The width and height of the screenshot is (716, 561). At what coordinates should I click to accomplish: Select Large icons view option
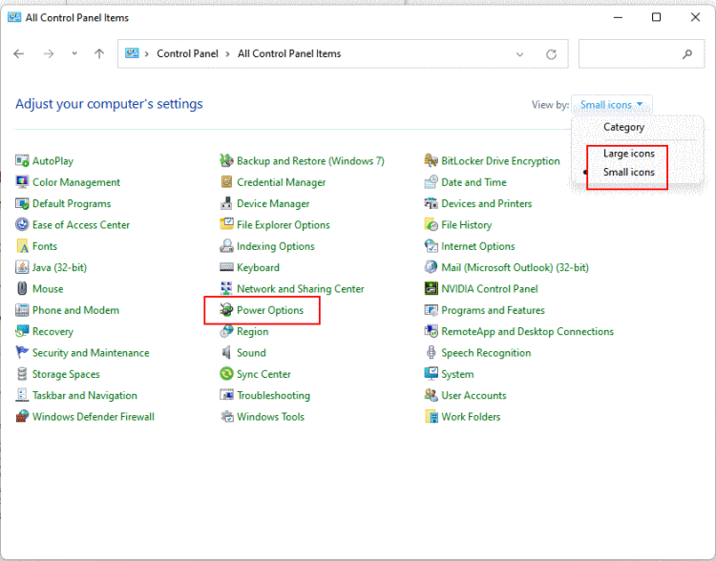(x=628, y=154)
